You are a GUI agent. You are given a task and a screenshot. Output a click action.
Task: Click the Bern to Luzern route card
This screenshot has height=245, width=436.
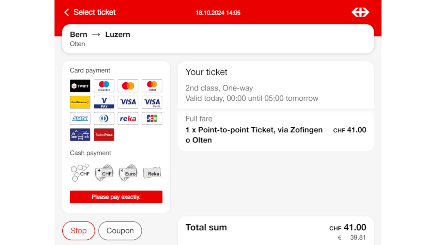tap(218, 39)
